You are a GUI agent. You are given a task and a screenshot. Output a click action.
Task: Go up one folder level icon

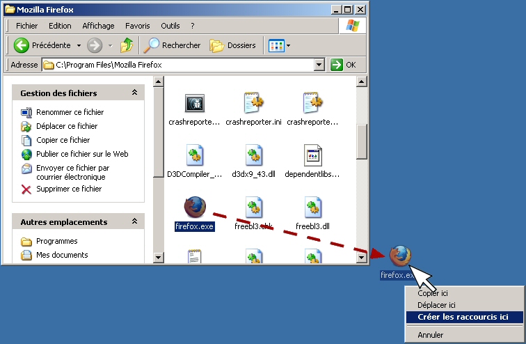click(127, 45)
